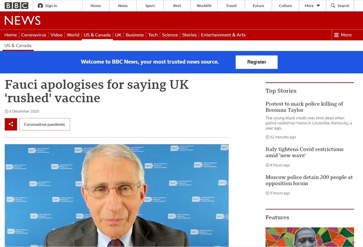363x247 pixels.
Task: Click the clock icon beside 3 December 2020
Action: click(6, 111)
